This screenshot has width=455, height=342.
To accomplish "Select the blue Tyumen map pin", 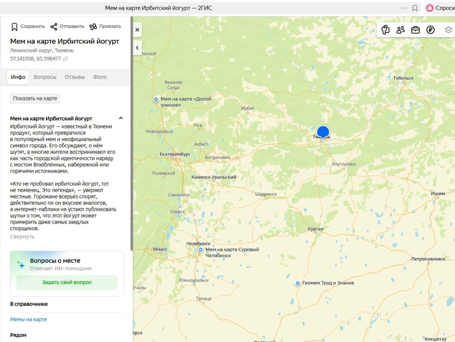I will (323, 133).
